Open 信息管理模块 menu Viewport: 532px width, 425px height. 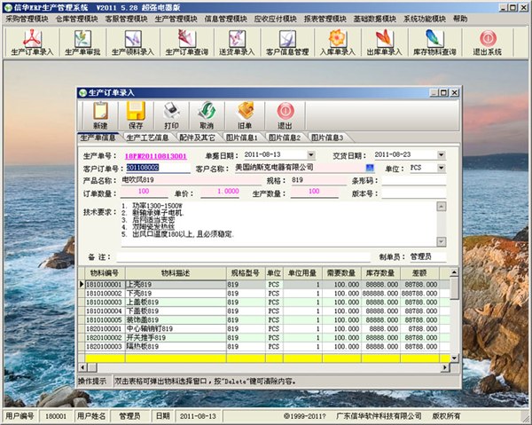coord(225,19)
